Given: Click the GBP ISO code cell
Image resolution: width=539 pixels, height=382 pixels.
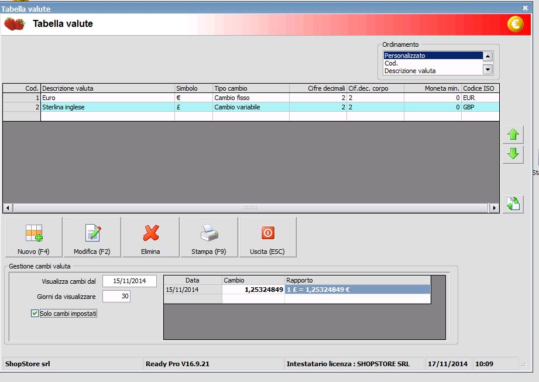Looking at the screenshot, I should [x=480, y=107].
